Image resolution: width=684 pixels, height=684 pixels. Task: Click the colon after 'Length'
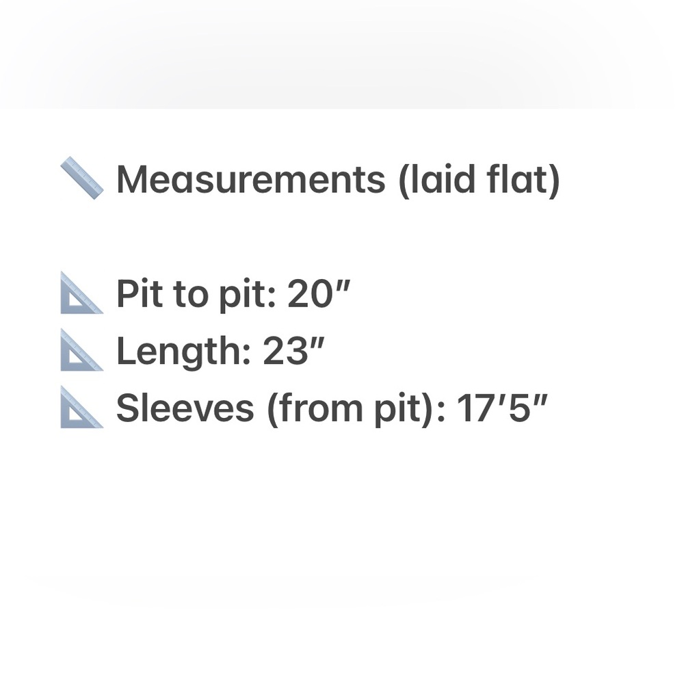(x=247, y=356)
